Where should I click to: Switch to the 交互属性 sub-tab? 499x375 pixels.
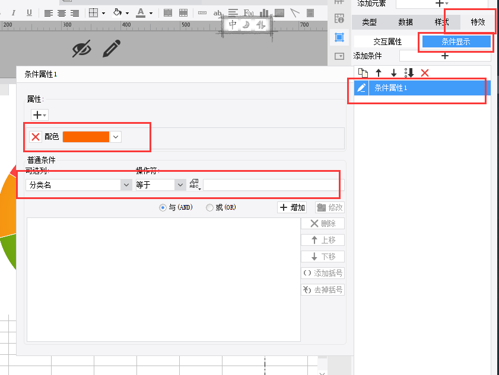(x=387, y=41)
